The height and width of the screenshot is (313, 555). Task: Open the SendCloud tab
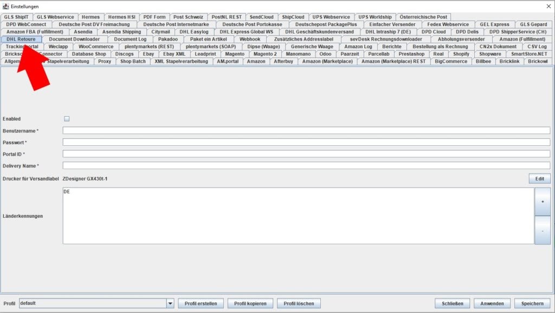tap(262, 17)
